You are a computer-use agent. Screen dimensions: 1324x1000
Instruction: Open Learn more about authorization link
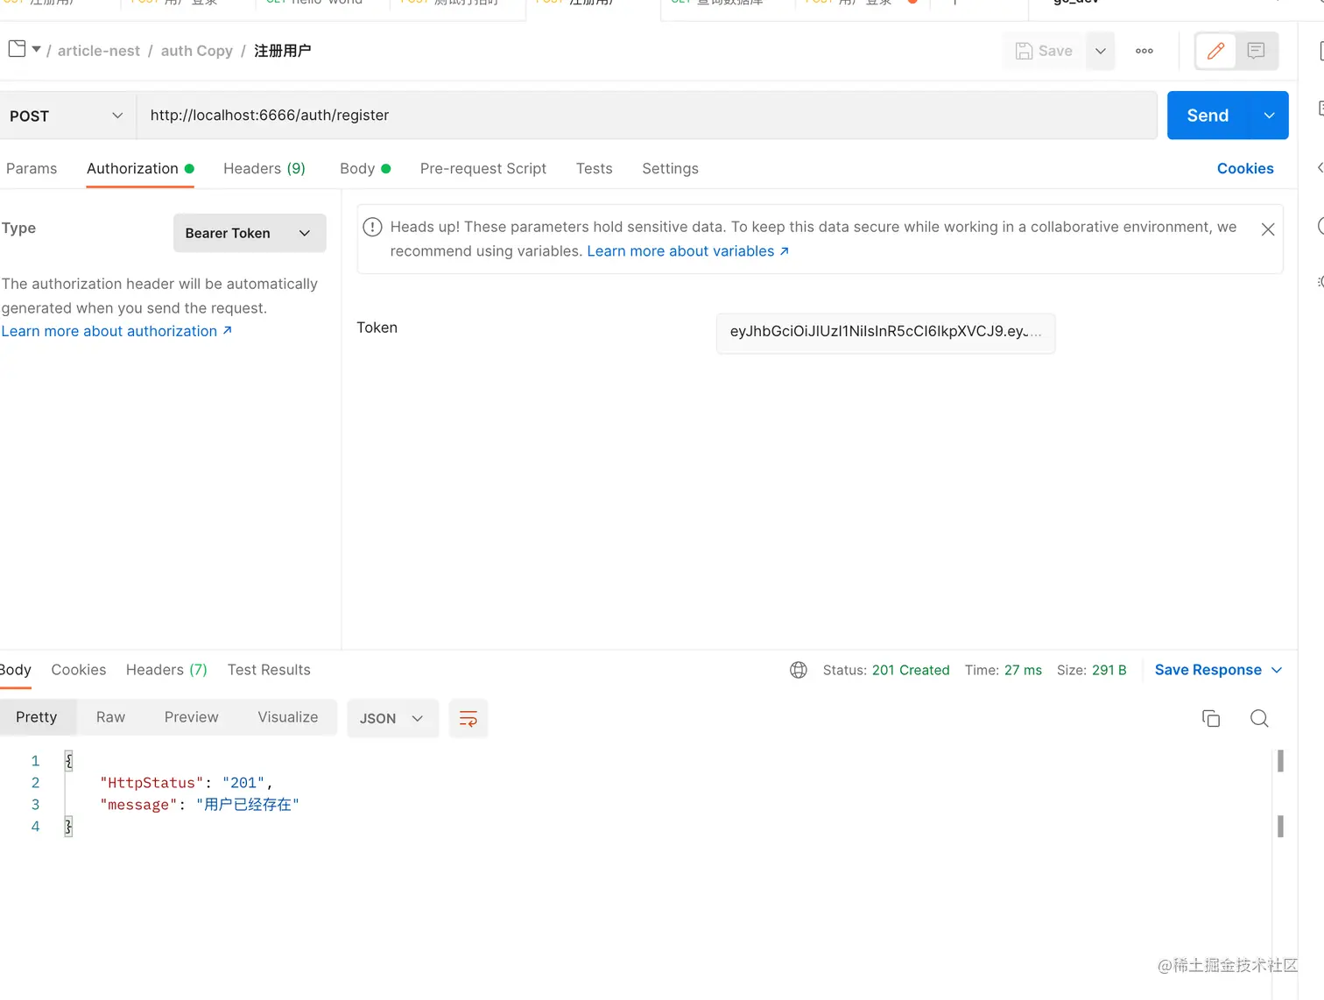tap(116, 331)
